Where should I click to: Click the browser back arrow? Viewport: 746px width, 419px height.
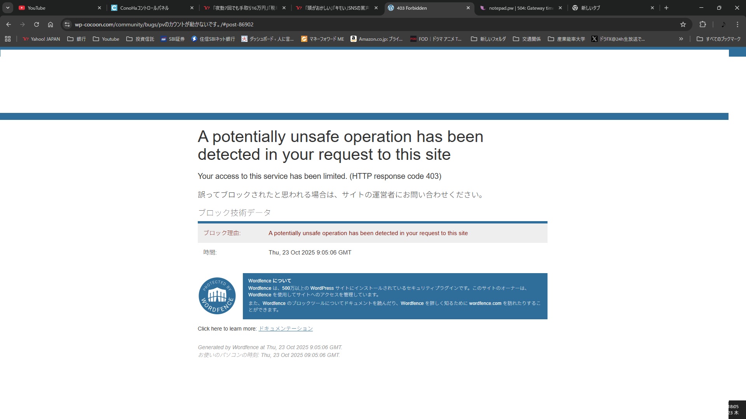(9, 24)
